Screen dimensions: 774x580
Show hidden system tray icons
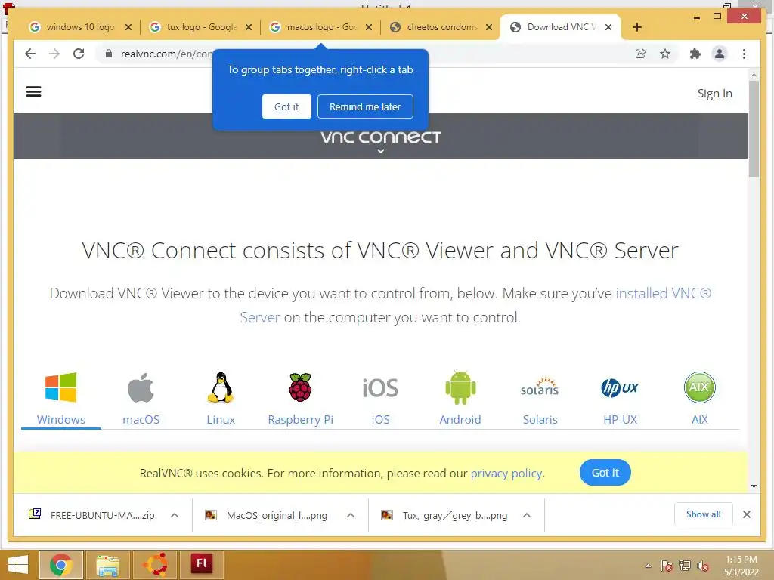[648, 566]
